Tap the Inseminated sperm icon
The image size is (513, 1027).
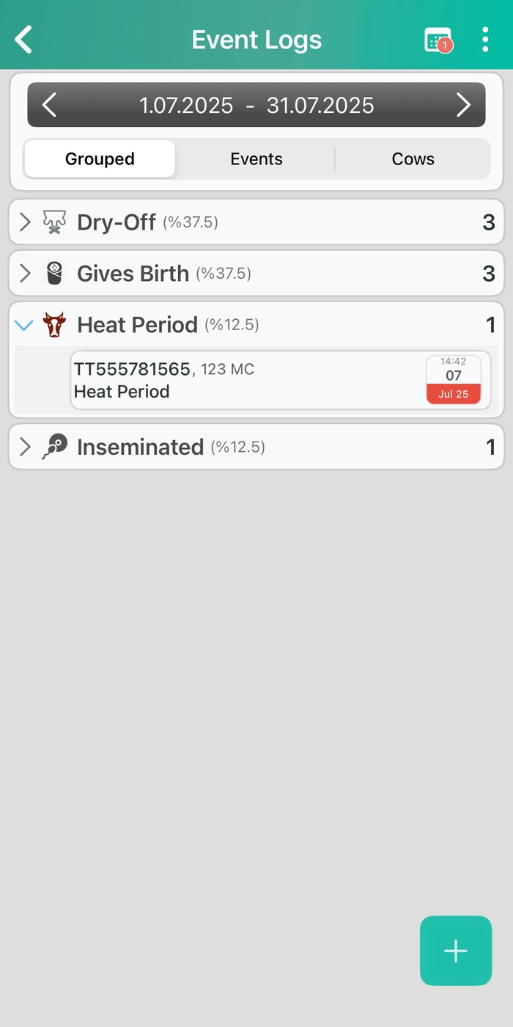54,446
